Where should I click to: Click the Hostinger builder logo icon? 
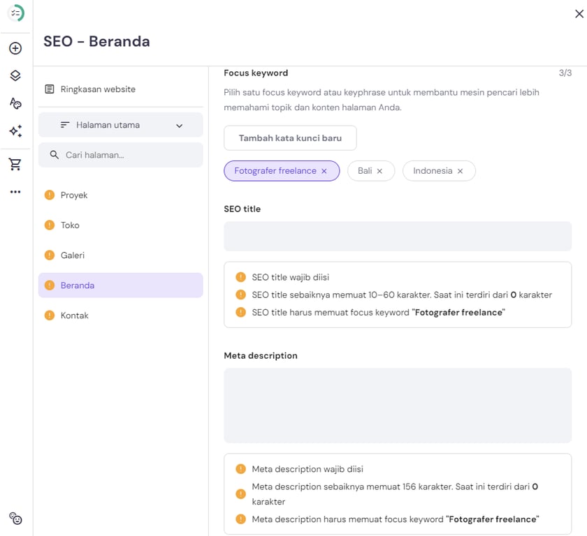(x=15, y=13)
